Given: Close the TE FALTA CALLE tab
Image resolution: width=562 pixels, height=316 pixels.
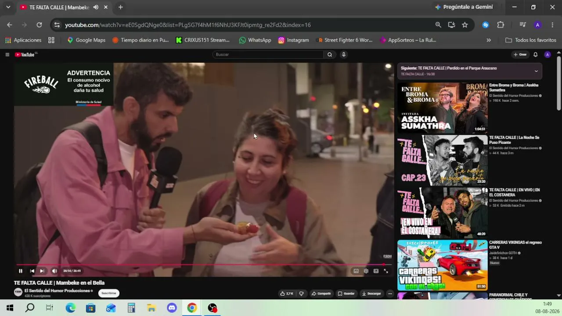Looking at the screenshot, I should click(106, 7).
